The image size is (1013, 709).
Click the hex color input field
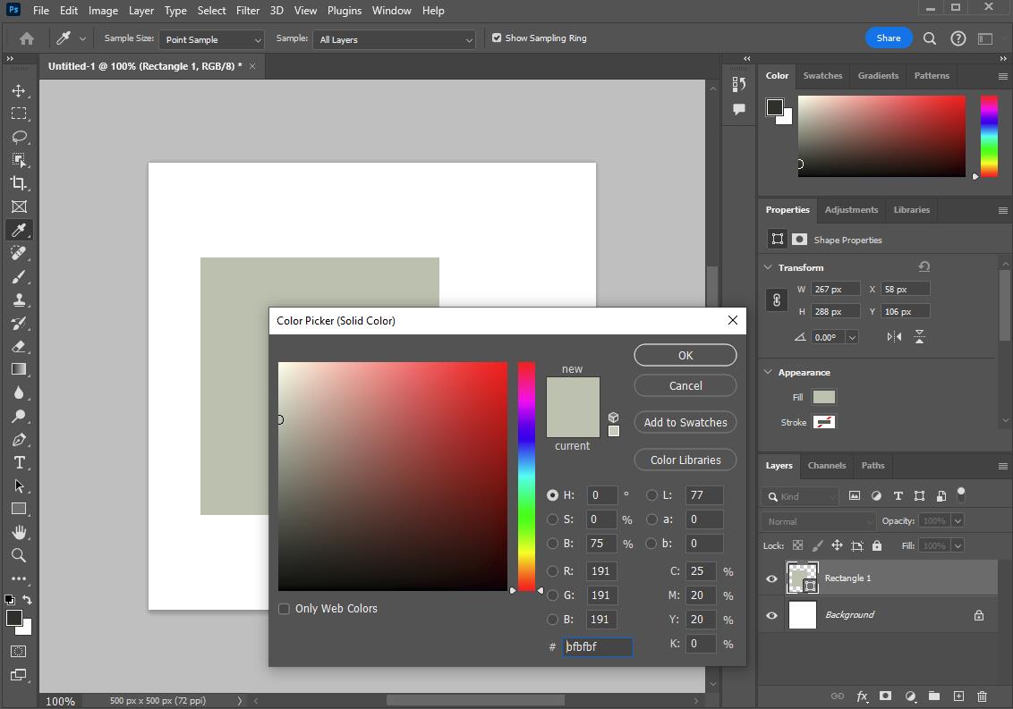point(597,646)
